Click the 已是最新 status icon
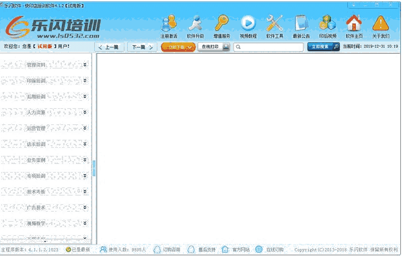403x256 pixels. point(68,249)
